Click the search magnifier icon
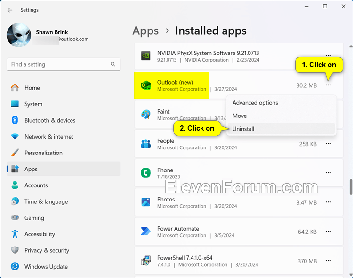This screenshot has width=353, height=278. pos(113,64)
